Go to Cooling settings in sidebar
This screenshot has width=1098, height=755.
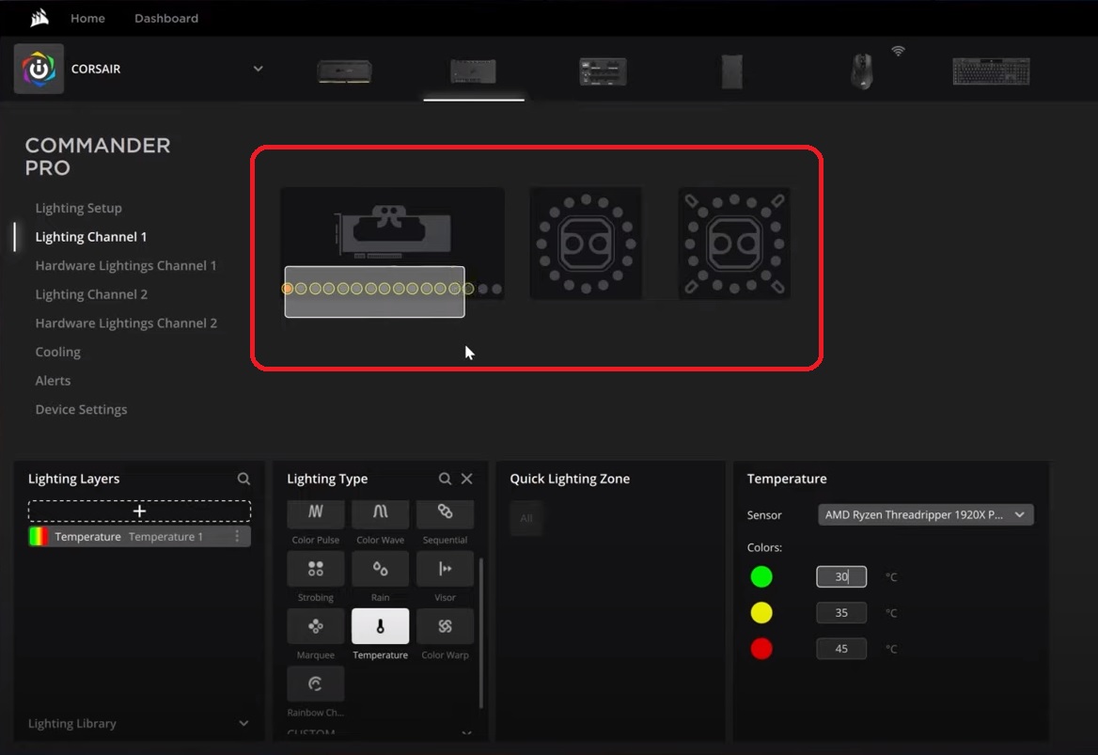coord(57,352)
